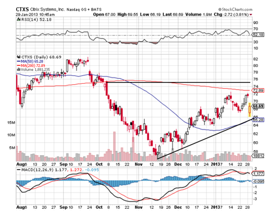
Task: Click the candlestick icon before CTXS (Daily)
Action: 18,57
